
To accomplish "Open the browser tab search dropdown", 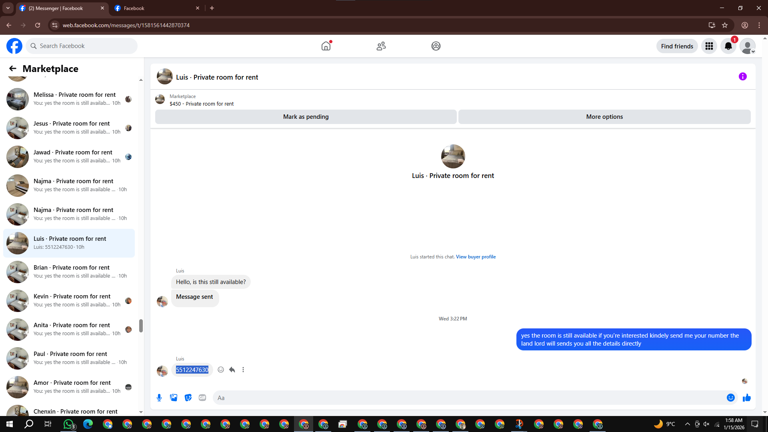I will pos(8,8).
